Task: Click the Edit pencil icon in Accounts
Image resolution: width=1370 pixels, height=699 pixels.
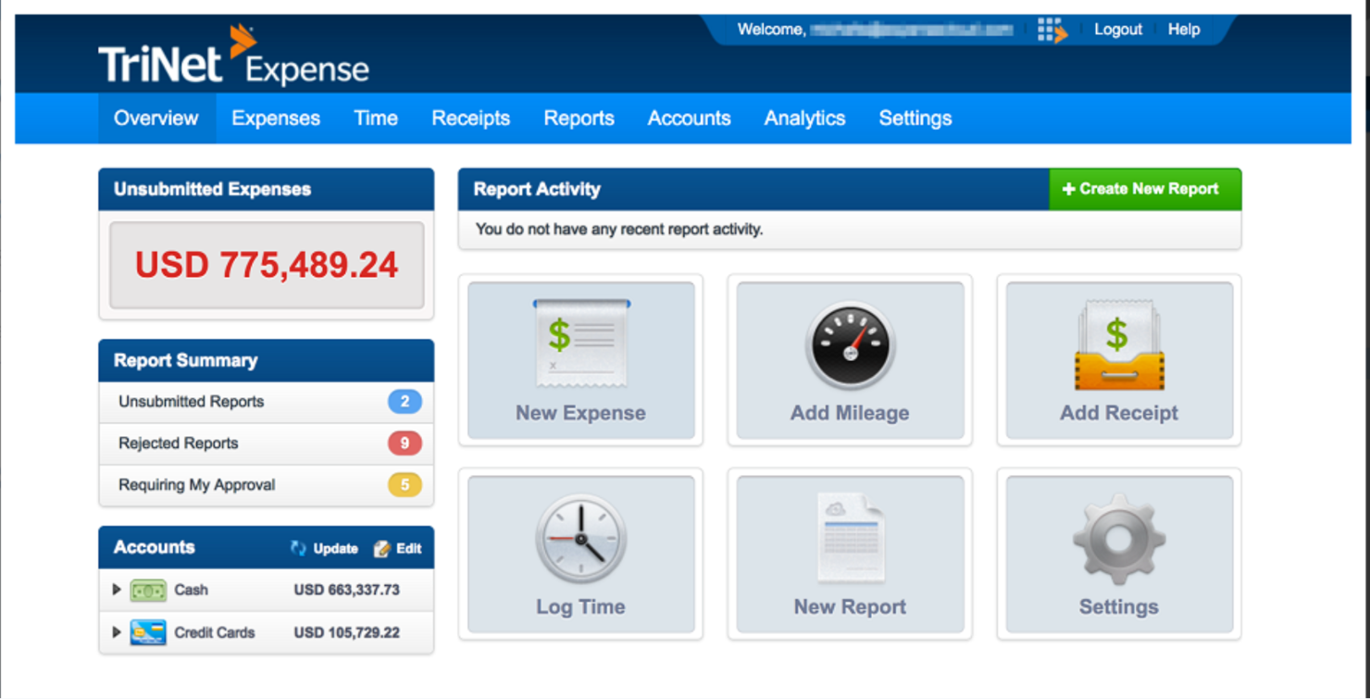Action: (381, 549)
